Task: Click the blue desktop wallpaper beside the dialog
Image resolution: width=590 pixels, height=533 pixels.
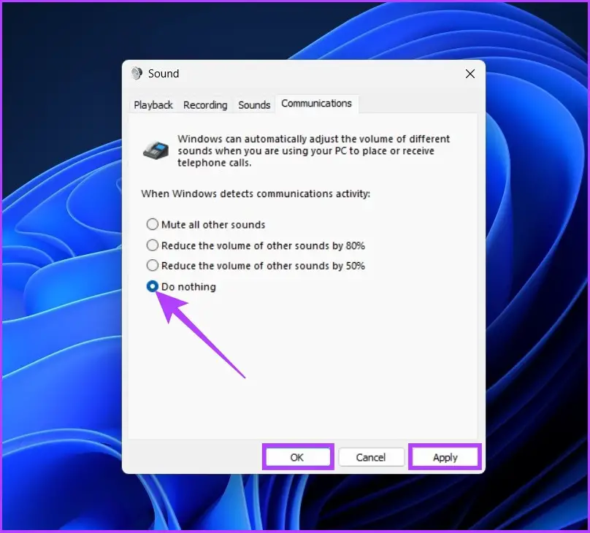Action: pyautogui.click(x=60, y=264)
